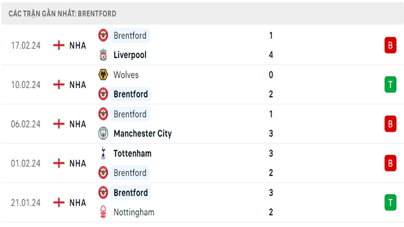
Task: Click red B badge for Manchester City match
Action: click(x=390, y=124)
